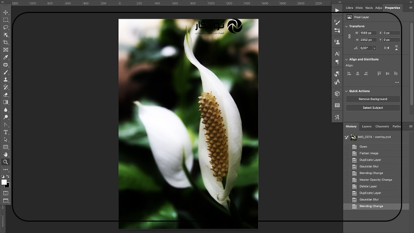Image resolution: width=414 pixels, height=233 pixels.
Task: Select the Hand tool
Action: 6,154
